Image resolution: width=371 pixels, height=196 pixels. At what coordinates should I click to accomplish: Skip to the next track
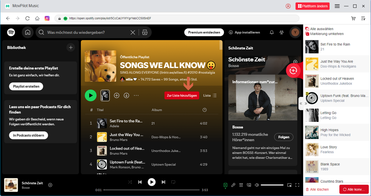pyautogui.click(x=163, y=182)
